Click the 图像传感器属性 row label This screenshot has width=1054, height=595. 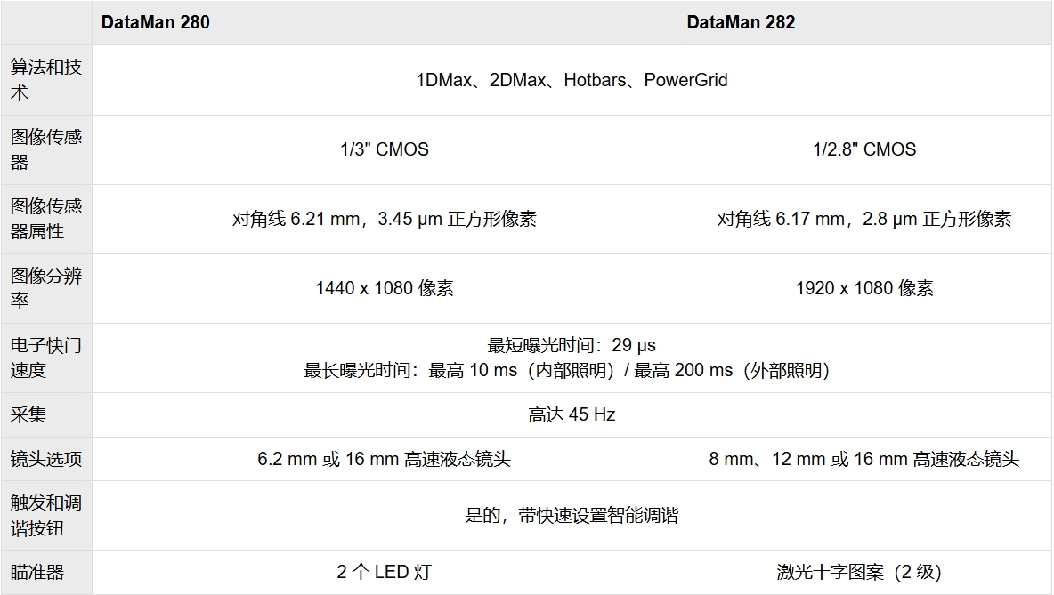[46, 219]
